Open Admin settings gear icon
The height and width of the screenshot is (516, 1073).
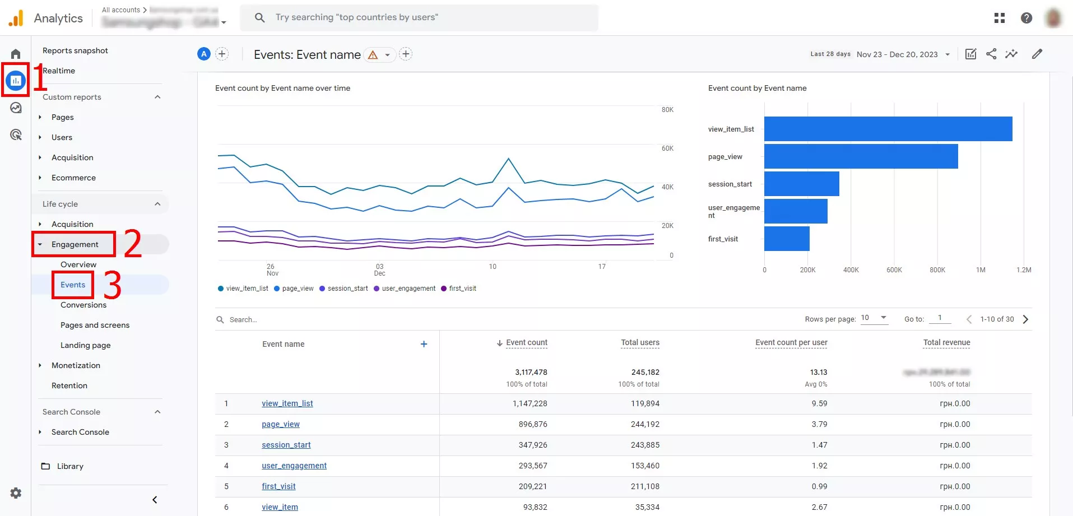(x=16, y=493)
